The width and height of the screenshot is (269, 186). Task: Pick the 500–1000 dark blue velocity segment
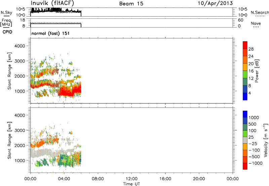245,121
